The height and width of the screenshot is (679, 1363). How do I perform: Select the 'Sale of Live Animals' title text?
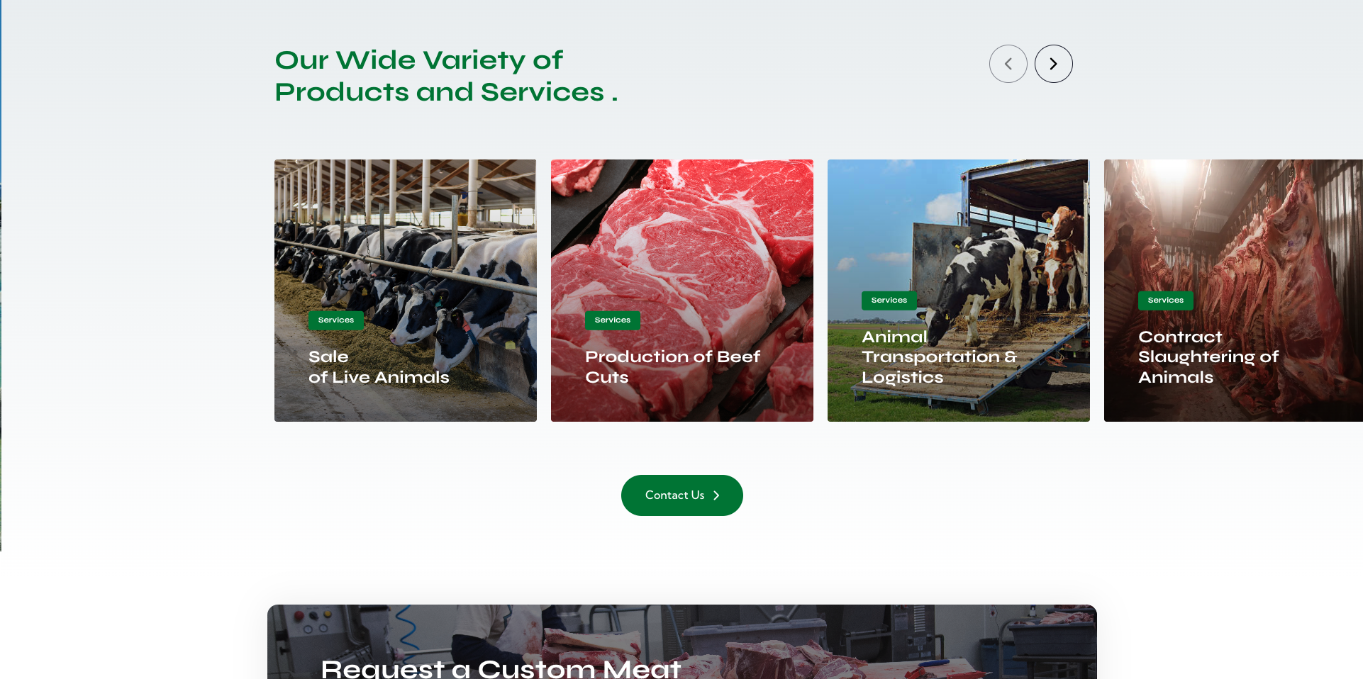(x=379, y=367)
